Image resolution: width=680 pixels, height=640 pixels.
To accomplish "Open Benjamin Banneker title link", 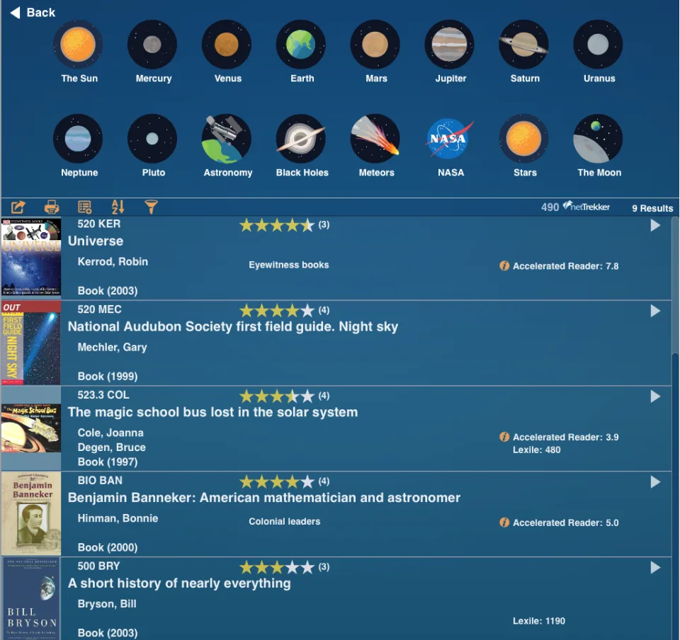I will click(264, 498).
